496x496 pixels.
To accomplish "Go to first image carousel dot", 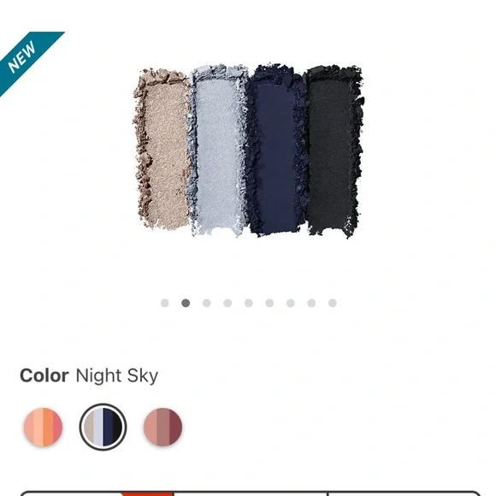I will point(164,303).
